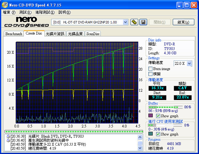Open the drive selection dropdown
The image size is (199, 154).
coord(125,22)
